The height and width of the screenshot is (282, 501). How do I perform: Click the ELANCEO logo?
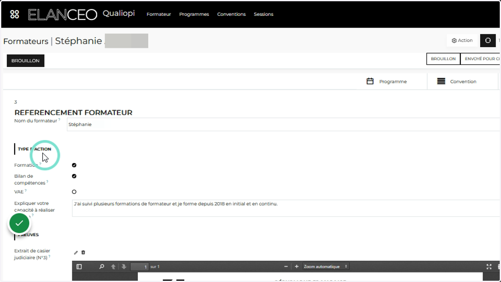(x=62, y=15)
